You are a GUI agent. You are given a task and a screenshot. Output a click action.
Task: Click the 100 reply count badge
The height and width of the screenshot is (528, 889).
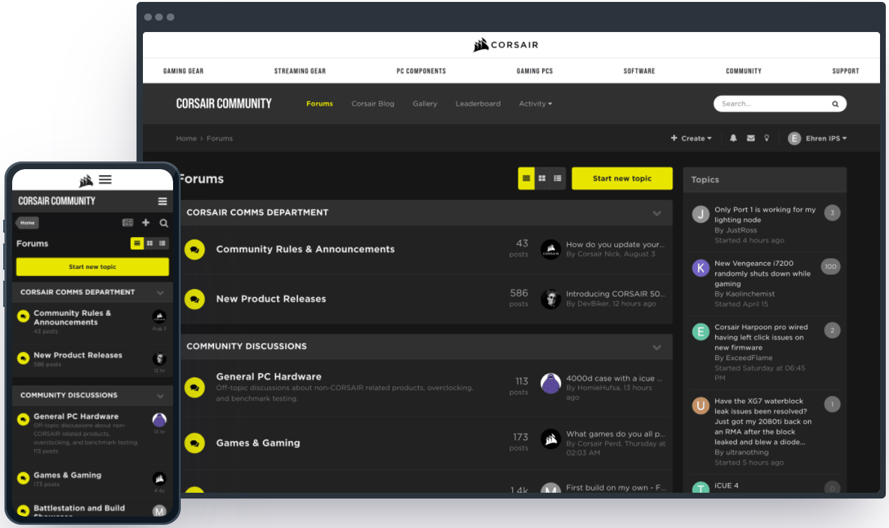830,267
